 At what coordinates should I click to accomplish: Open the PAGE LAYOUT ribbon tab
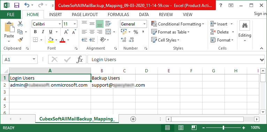[x=85, y=15]
